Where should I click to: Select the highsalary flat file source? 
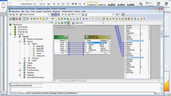[40, 51]
